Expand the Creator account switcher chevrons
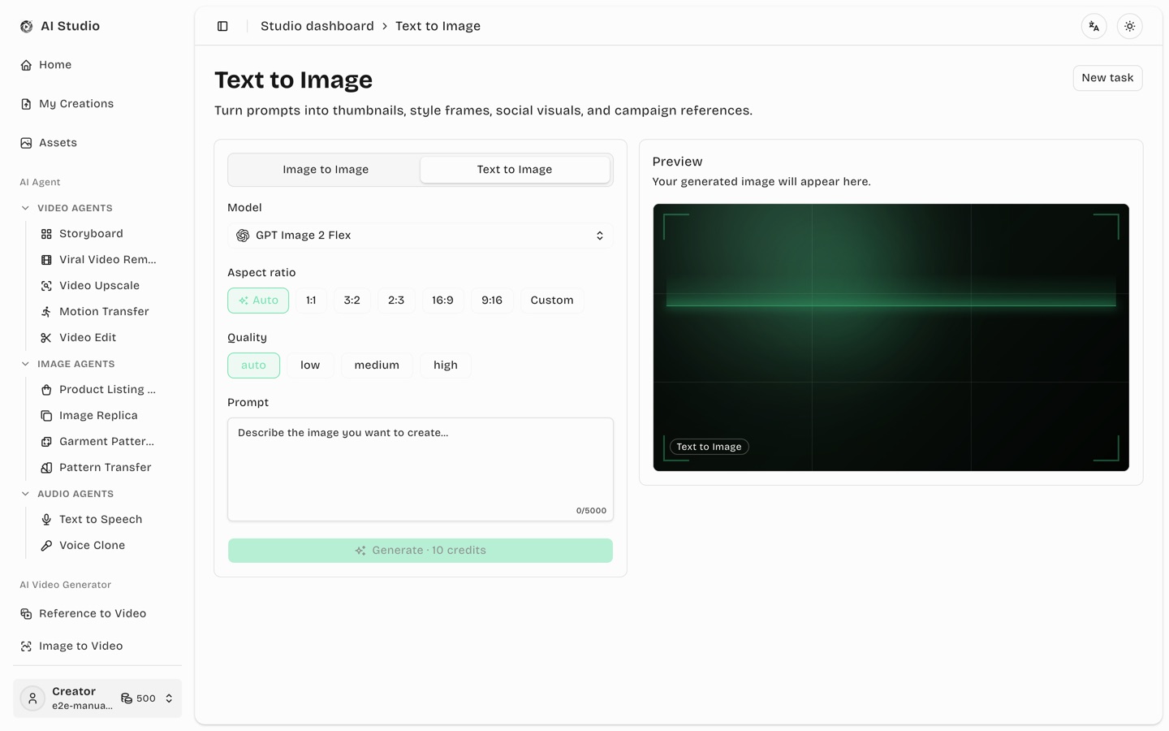Screen dimensions: 1169x731 pyautogui.click(x=169, y=699)
